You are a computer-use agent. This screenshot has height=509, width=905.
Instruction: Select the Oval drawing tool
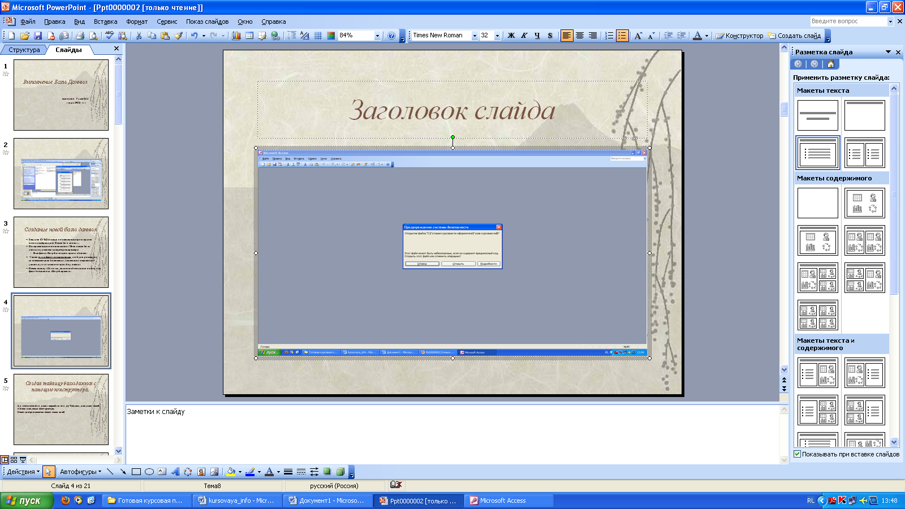tap(149, 472)
